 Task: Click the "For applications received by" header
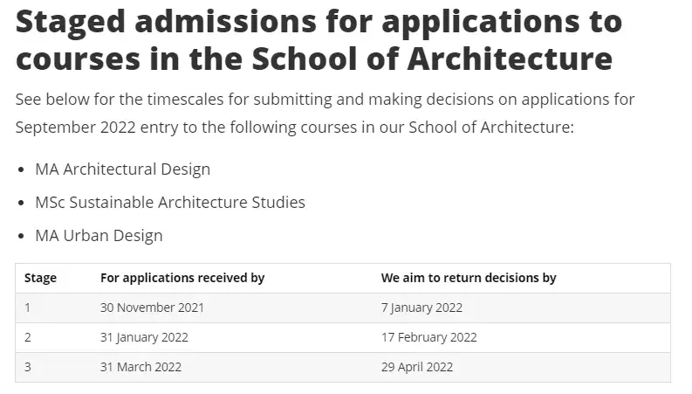pos(182,278)
